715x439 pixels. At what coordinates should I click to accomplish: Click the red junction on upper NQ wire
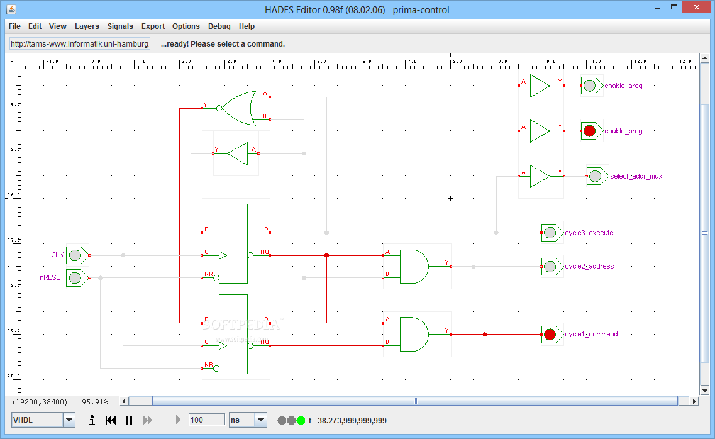pyautogui.click(x=326, y=255)
